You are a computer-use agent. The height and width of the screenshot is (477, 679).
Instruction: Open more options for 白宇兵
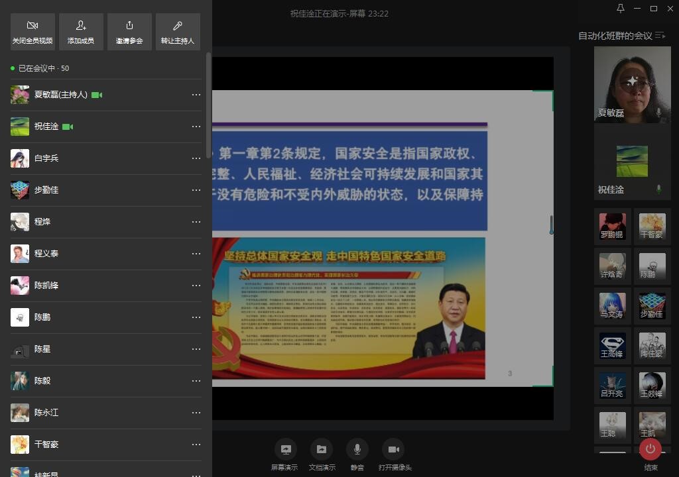tap(196, 158)
